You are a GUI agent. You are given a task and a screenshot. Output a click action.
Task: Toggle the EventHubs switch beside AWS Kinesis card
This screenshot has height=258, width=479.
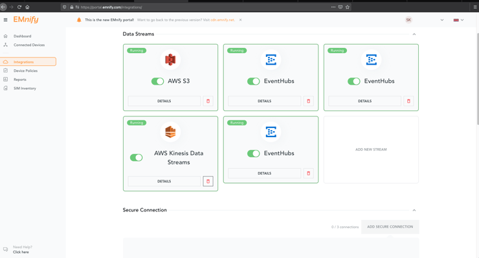point(254,153)
